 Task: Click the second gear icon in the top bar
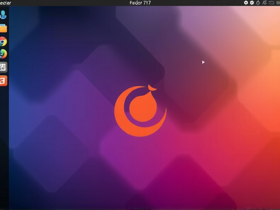pyautogui.click(x=252, y=3)
